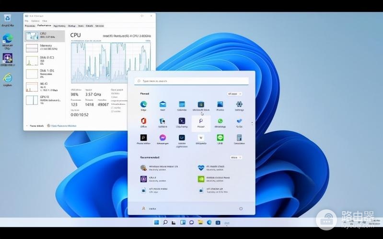This screenshot has height=239, width=383.
Task: Open the pinned Wikipedia app
Action: [201, 140]
